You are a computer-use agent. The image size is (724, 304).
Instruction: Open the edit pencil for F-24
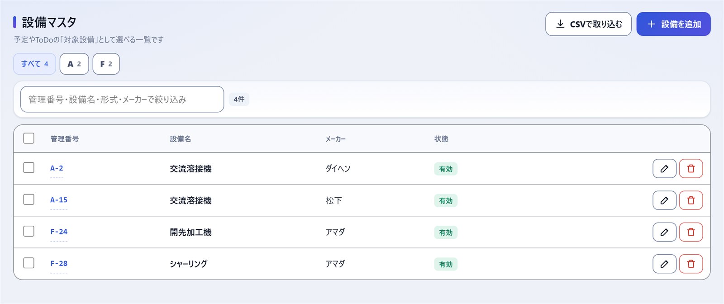coord(664,232)
